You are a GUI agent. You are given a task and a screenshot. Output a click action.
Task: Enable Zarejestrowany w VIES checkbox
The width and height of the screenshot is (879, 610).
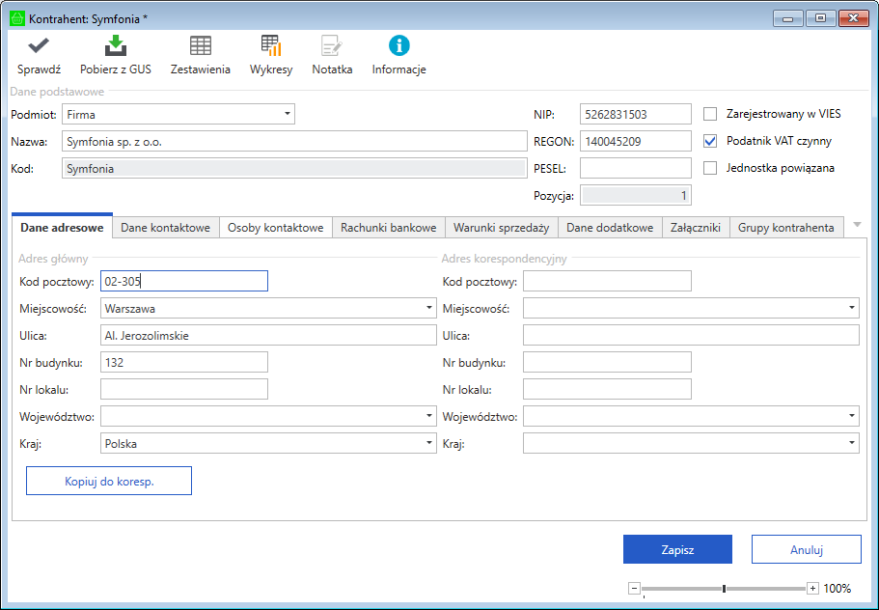pyautogui.click(x=710, y=114)
